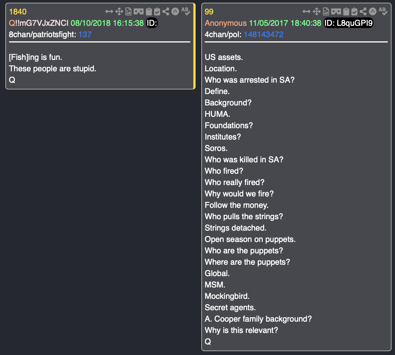Click the image file icon on post 1840

pyautogui.click(x=129, y=12)
